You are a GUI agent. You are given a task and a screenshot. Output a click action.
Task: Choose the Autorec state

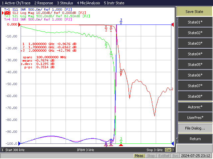click(195, 107)
